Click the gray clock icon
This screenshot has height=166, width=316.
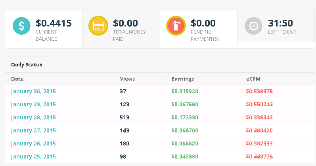click(253, 26)
